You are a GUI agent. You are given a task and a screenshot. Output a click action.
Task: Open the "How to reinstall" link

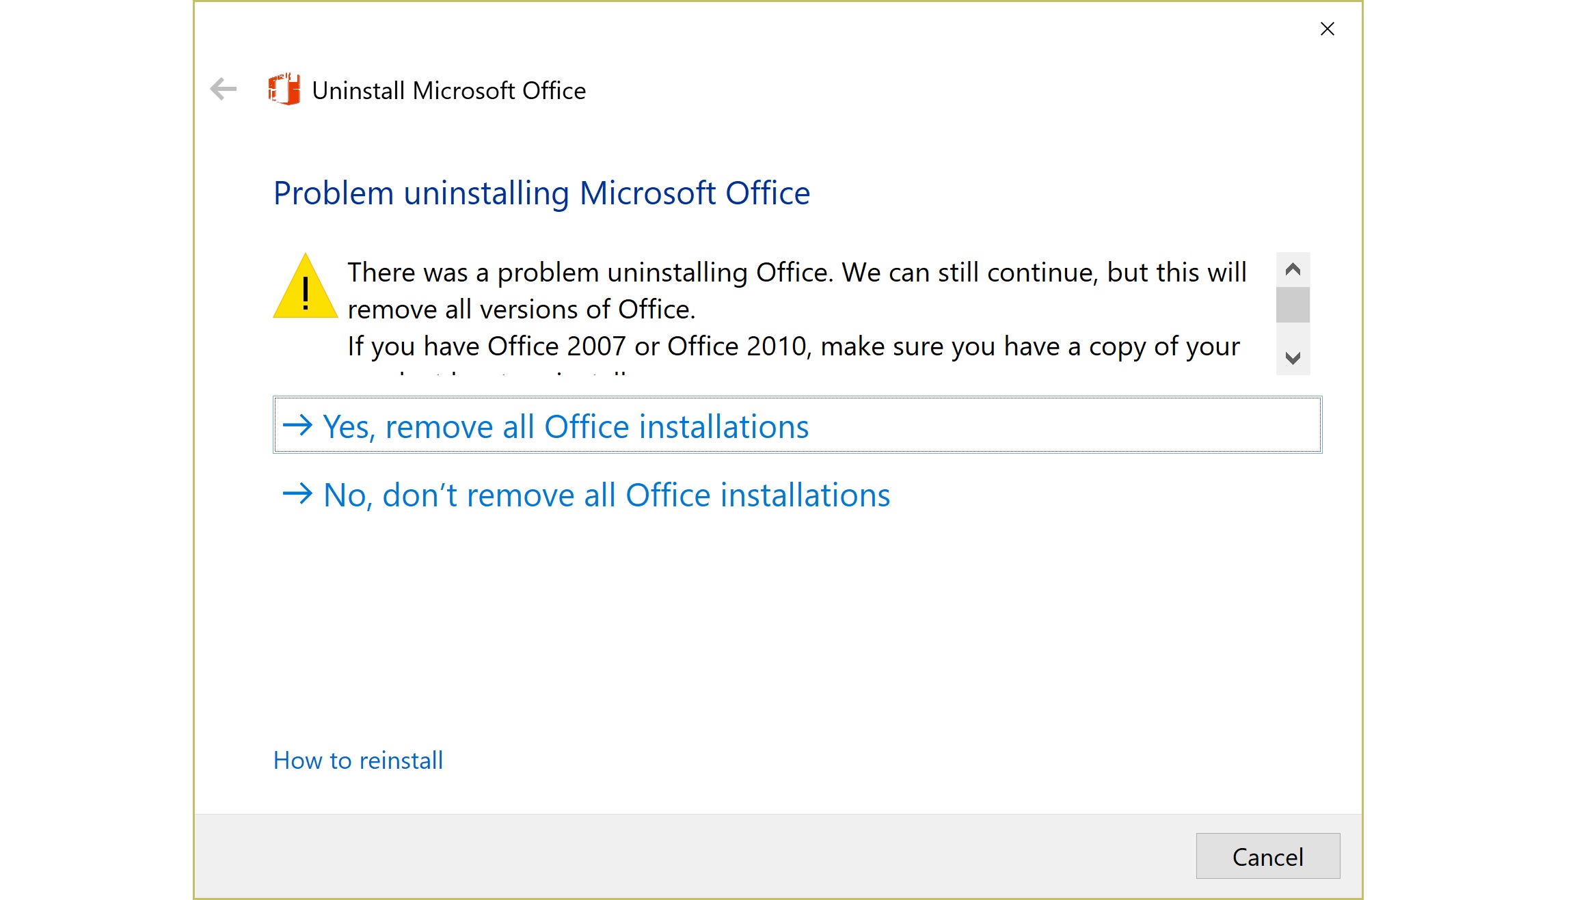pos(358,761)
